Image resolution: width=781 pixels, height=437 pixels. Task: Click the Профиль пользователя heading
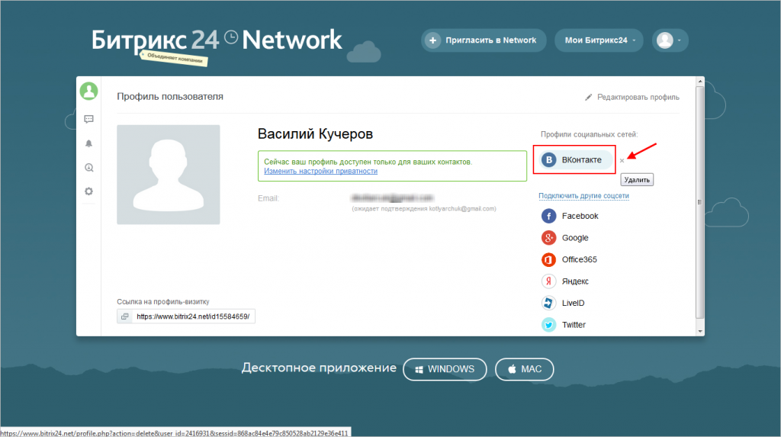[x=170, y=97]
